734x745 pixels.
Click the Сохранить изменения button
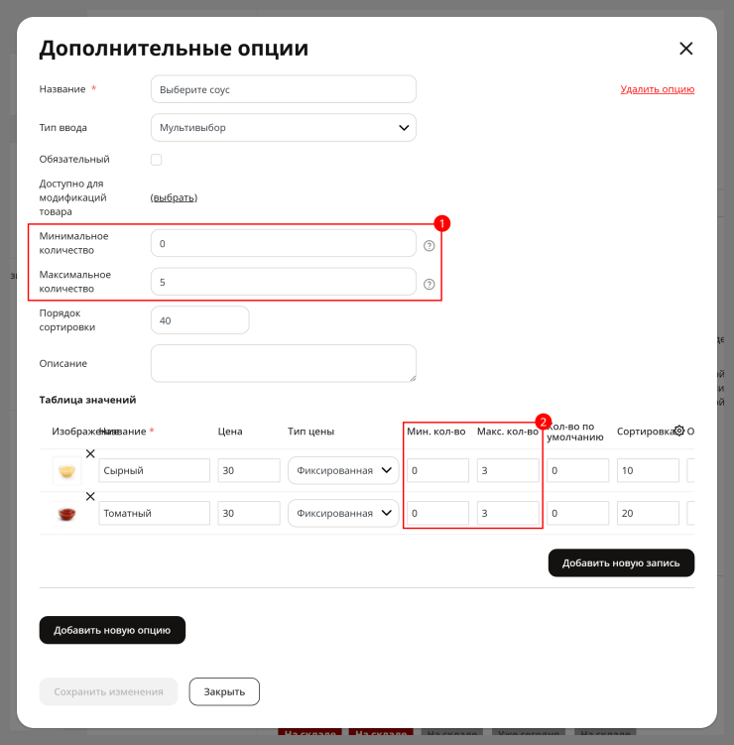pyautogui.click(x=108, y=691)
